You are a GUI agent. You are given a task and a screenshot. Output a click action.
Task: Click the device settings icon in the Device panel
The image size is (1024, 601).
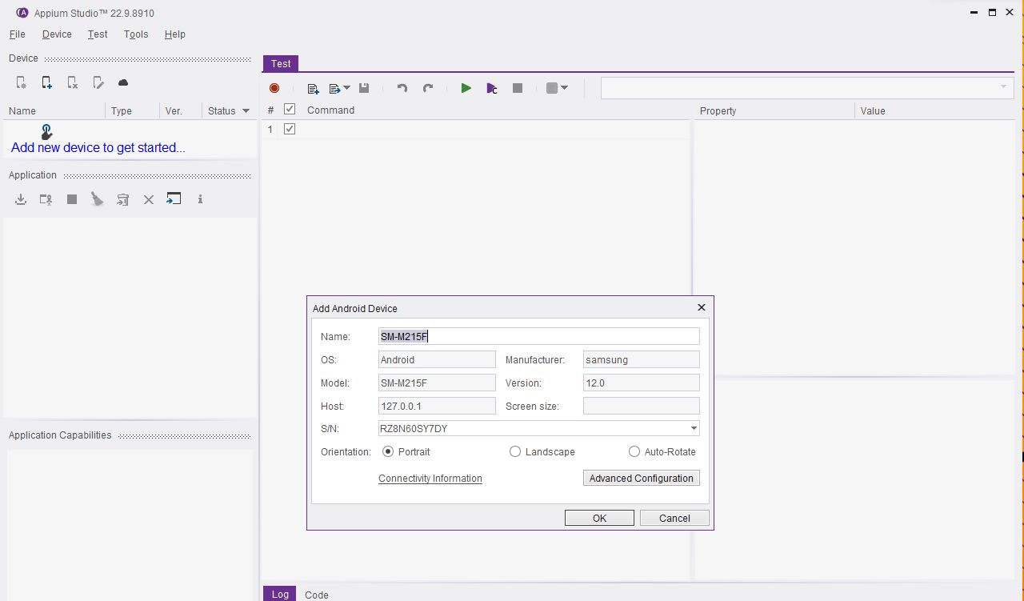[x=22, y=82]
